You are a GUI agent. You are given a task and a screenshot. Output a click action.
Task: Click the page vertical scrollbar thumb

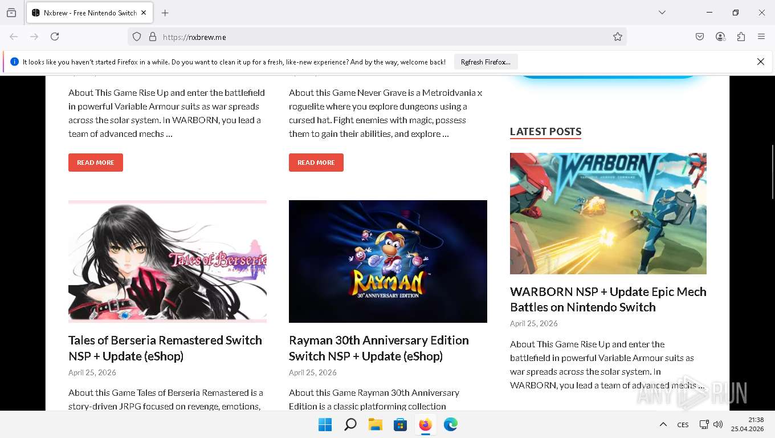tap(772, 172)
